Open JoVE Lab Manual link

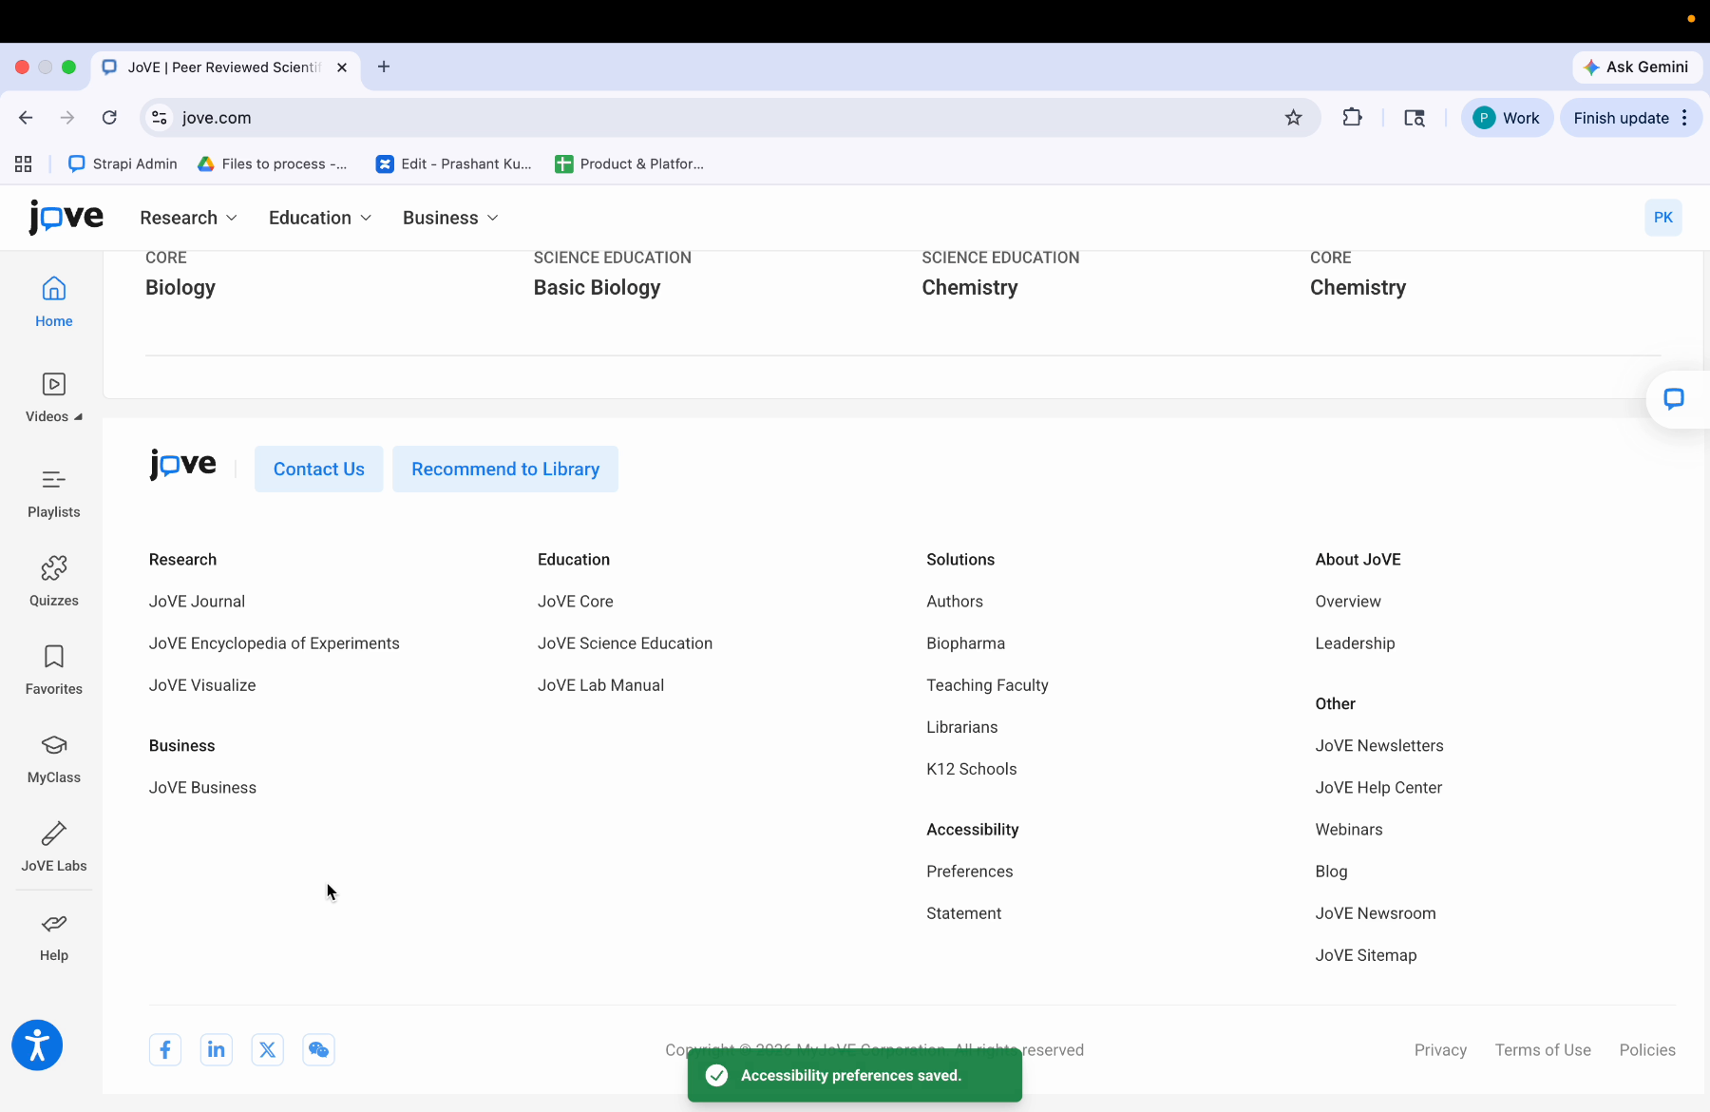tap(600, 685)
